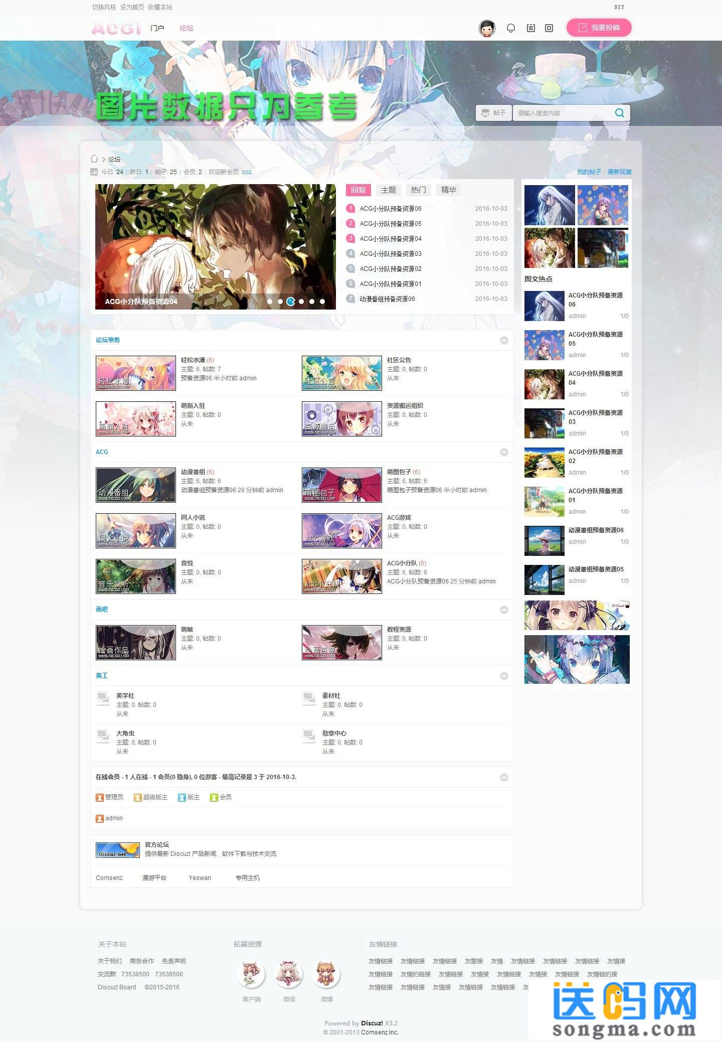Screen dimensions: 722x1042
Task: Click 商务合作 in the footer
Action: click(x=142, y=961)
